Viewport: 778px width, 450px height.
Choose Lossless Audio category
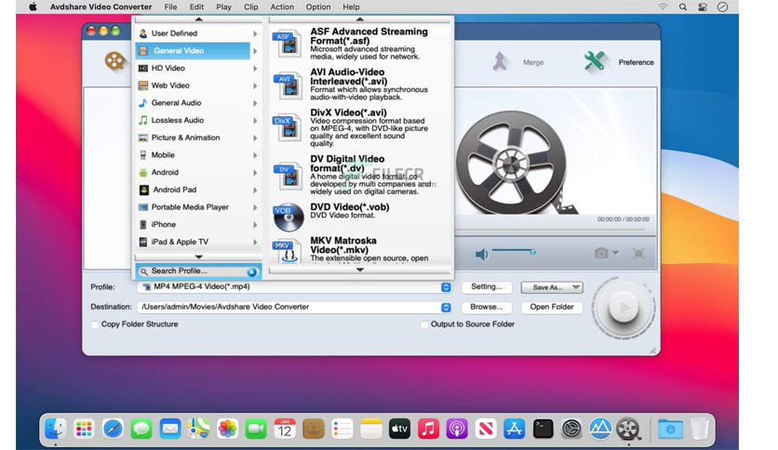[198, 120]
